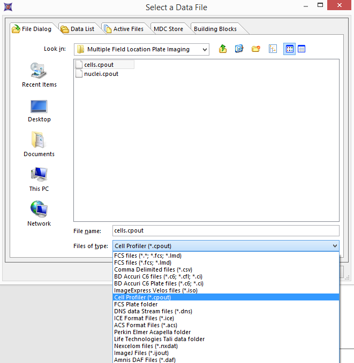This screenshot has height=363, width=354.
Task: Go to the Desktop location
Action: click(x=39, y=110)
